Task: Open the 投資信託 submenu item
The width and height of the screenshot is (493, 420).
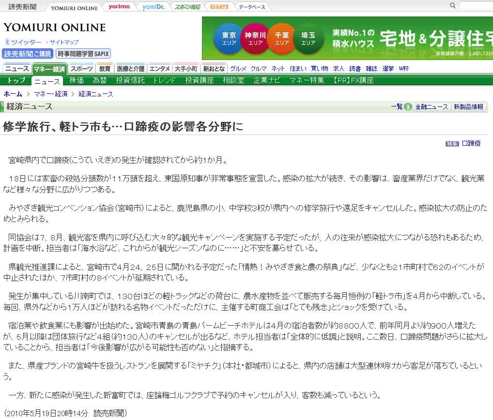Action: pyautogui.click(x=130, y=80)
